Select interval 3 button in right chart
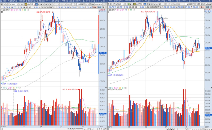The width and height of the screenshot is (212, 130). (x=164, y=4)
